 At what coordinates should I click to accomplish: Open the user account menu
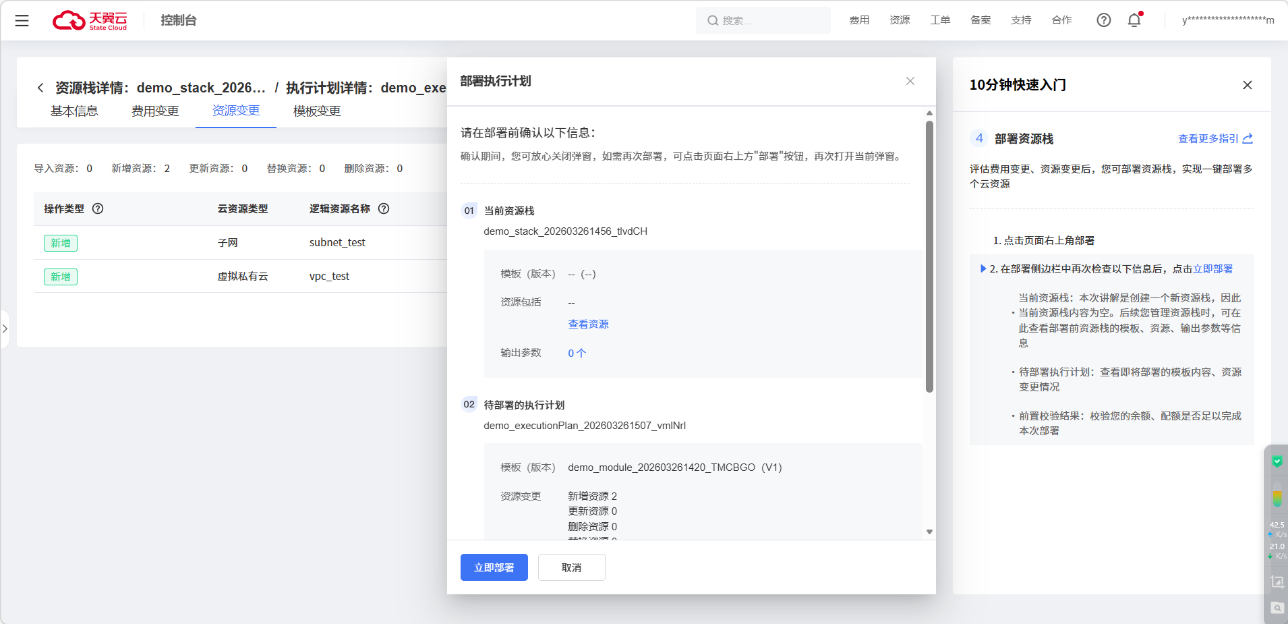click(x=1227, y=20)
